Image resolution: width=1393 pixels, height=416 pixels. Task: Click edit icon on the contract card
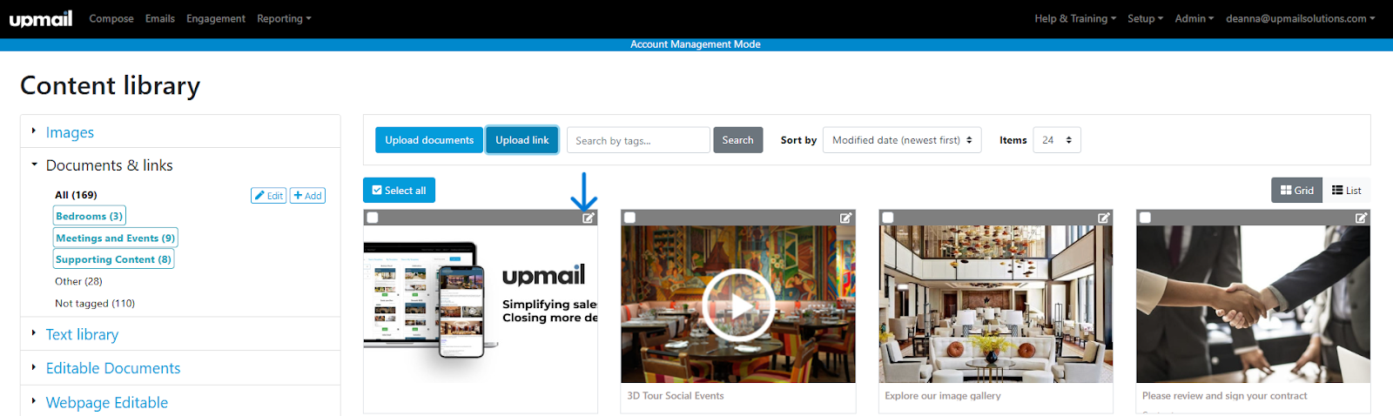tap(1361, 218)
